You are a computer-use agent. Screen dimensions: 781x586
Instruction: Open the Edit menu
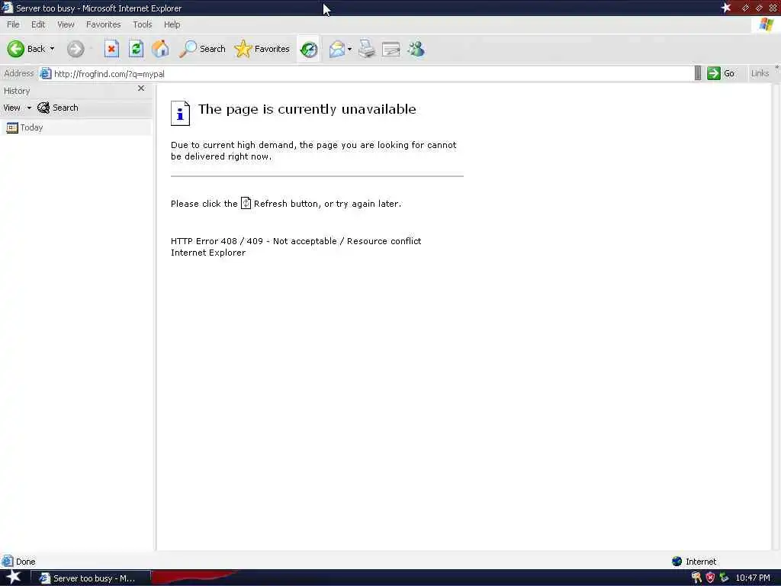(38, 24)
